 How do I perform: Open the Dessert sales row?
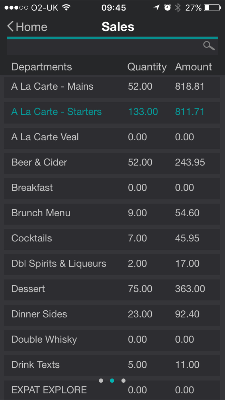[112, 289]
